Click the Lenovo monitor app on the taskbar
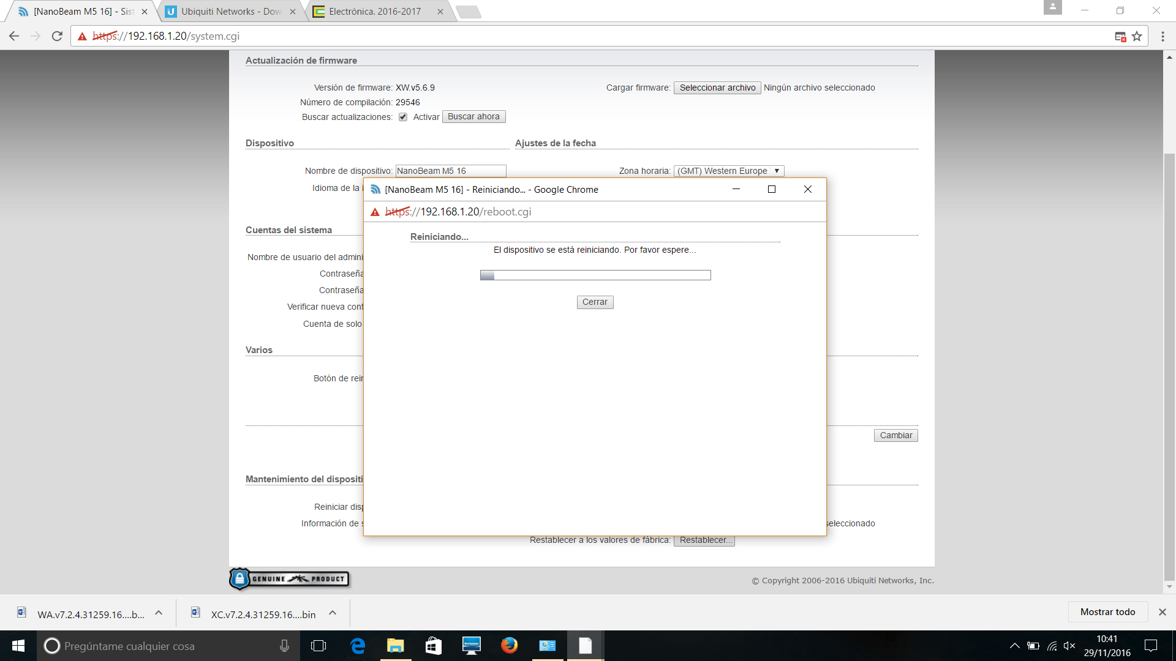Screen dimensions: 1176x661 [x=471, y=646]
